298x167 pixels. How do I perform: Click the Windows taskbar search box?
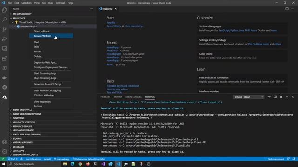click(34, 164)
